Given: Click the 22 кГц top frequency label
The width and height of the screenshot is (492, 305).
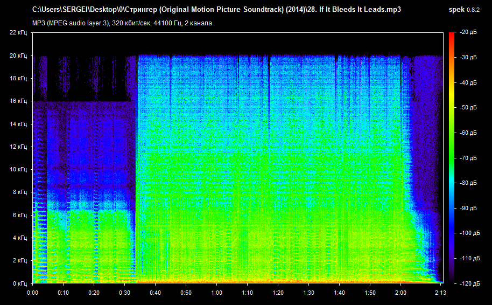Looking at the screenshot, I should 18,33.
